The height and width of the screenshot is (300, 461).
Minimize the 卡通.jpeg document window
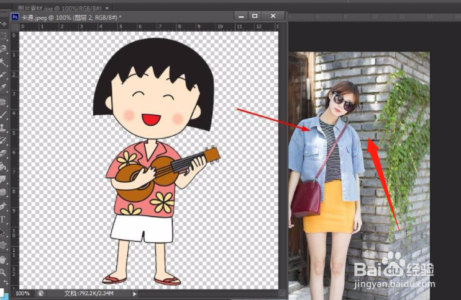click(x=241, y=16)
